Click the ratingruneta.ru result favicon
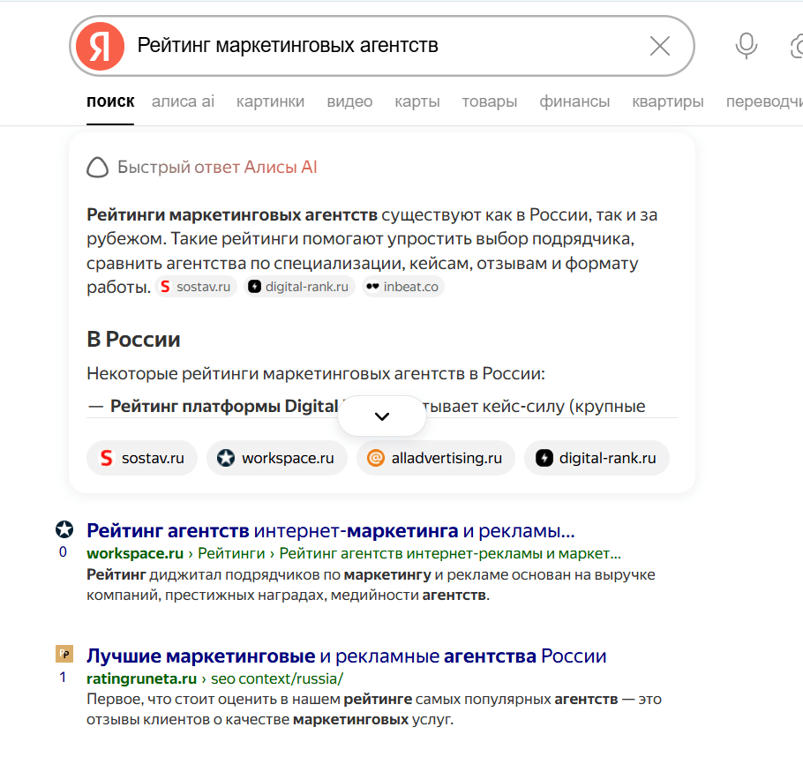 pyautogui.click(x=64, y=654)
